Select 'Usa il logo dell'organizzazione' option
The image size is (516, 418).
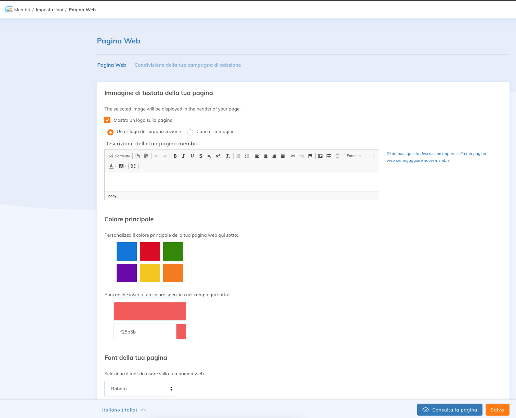point(110,132)
